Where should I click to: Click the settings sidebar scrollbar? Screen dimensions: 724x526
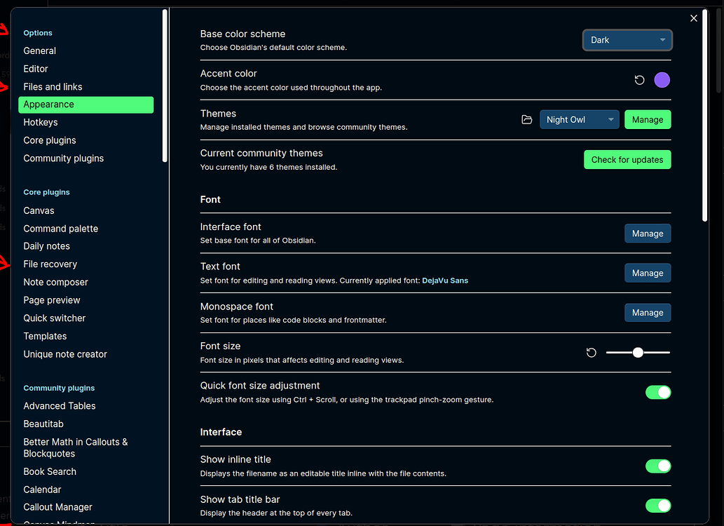pyautogui.click(x=165, y=86)
